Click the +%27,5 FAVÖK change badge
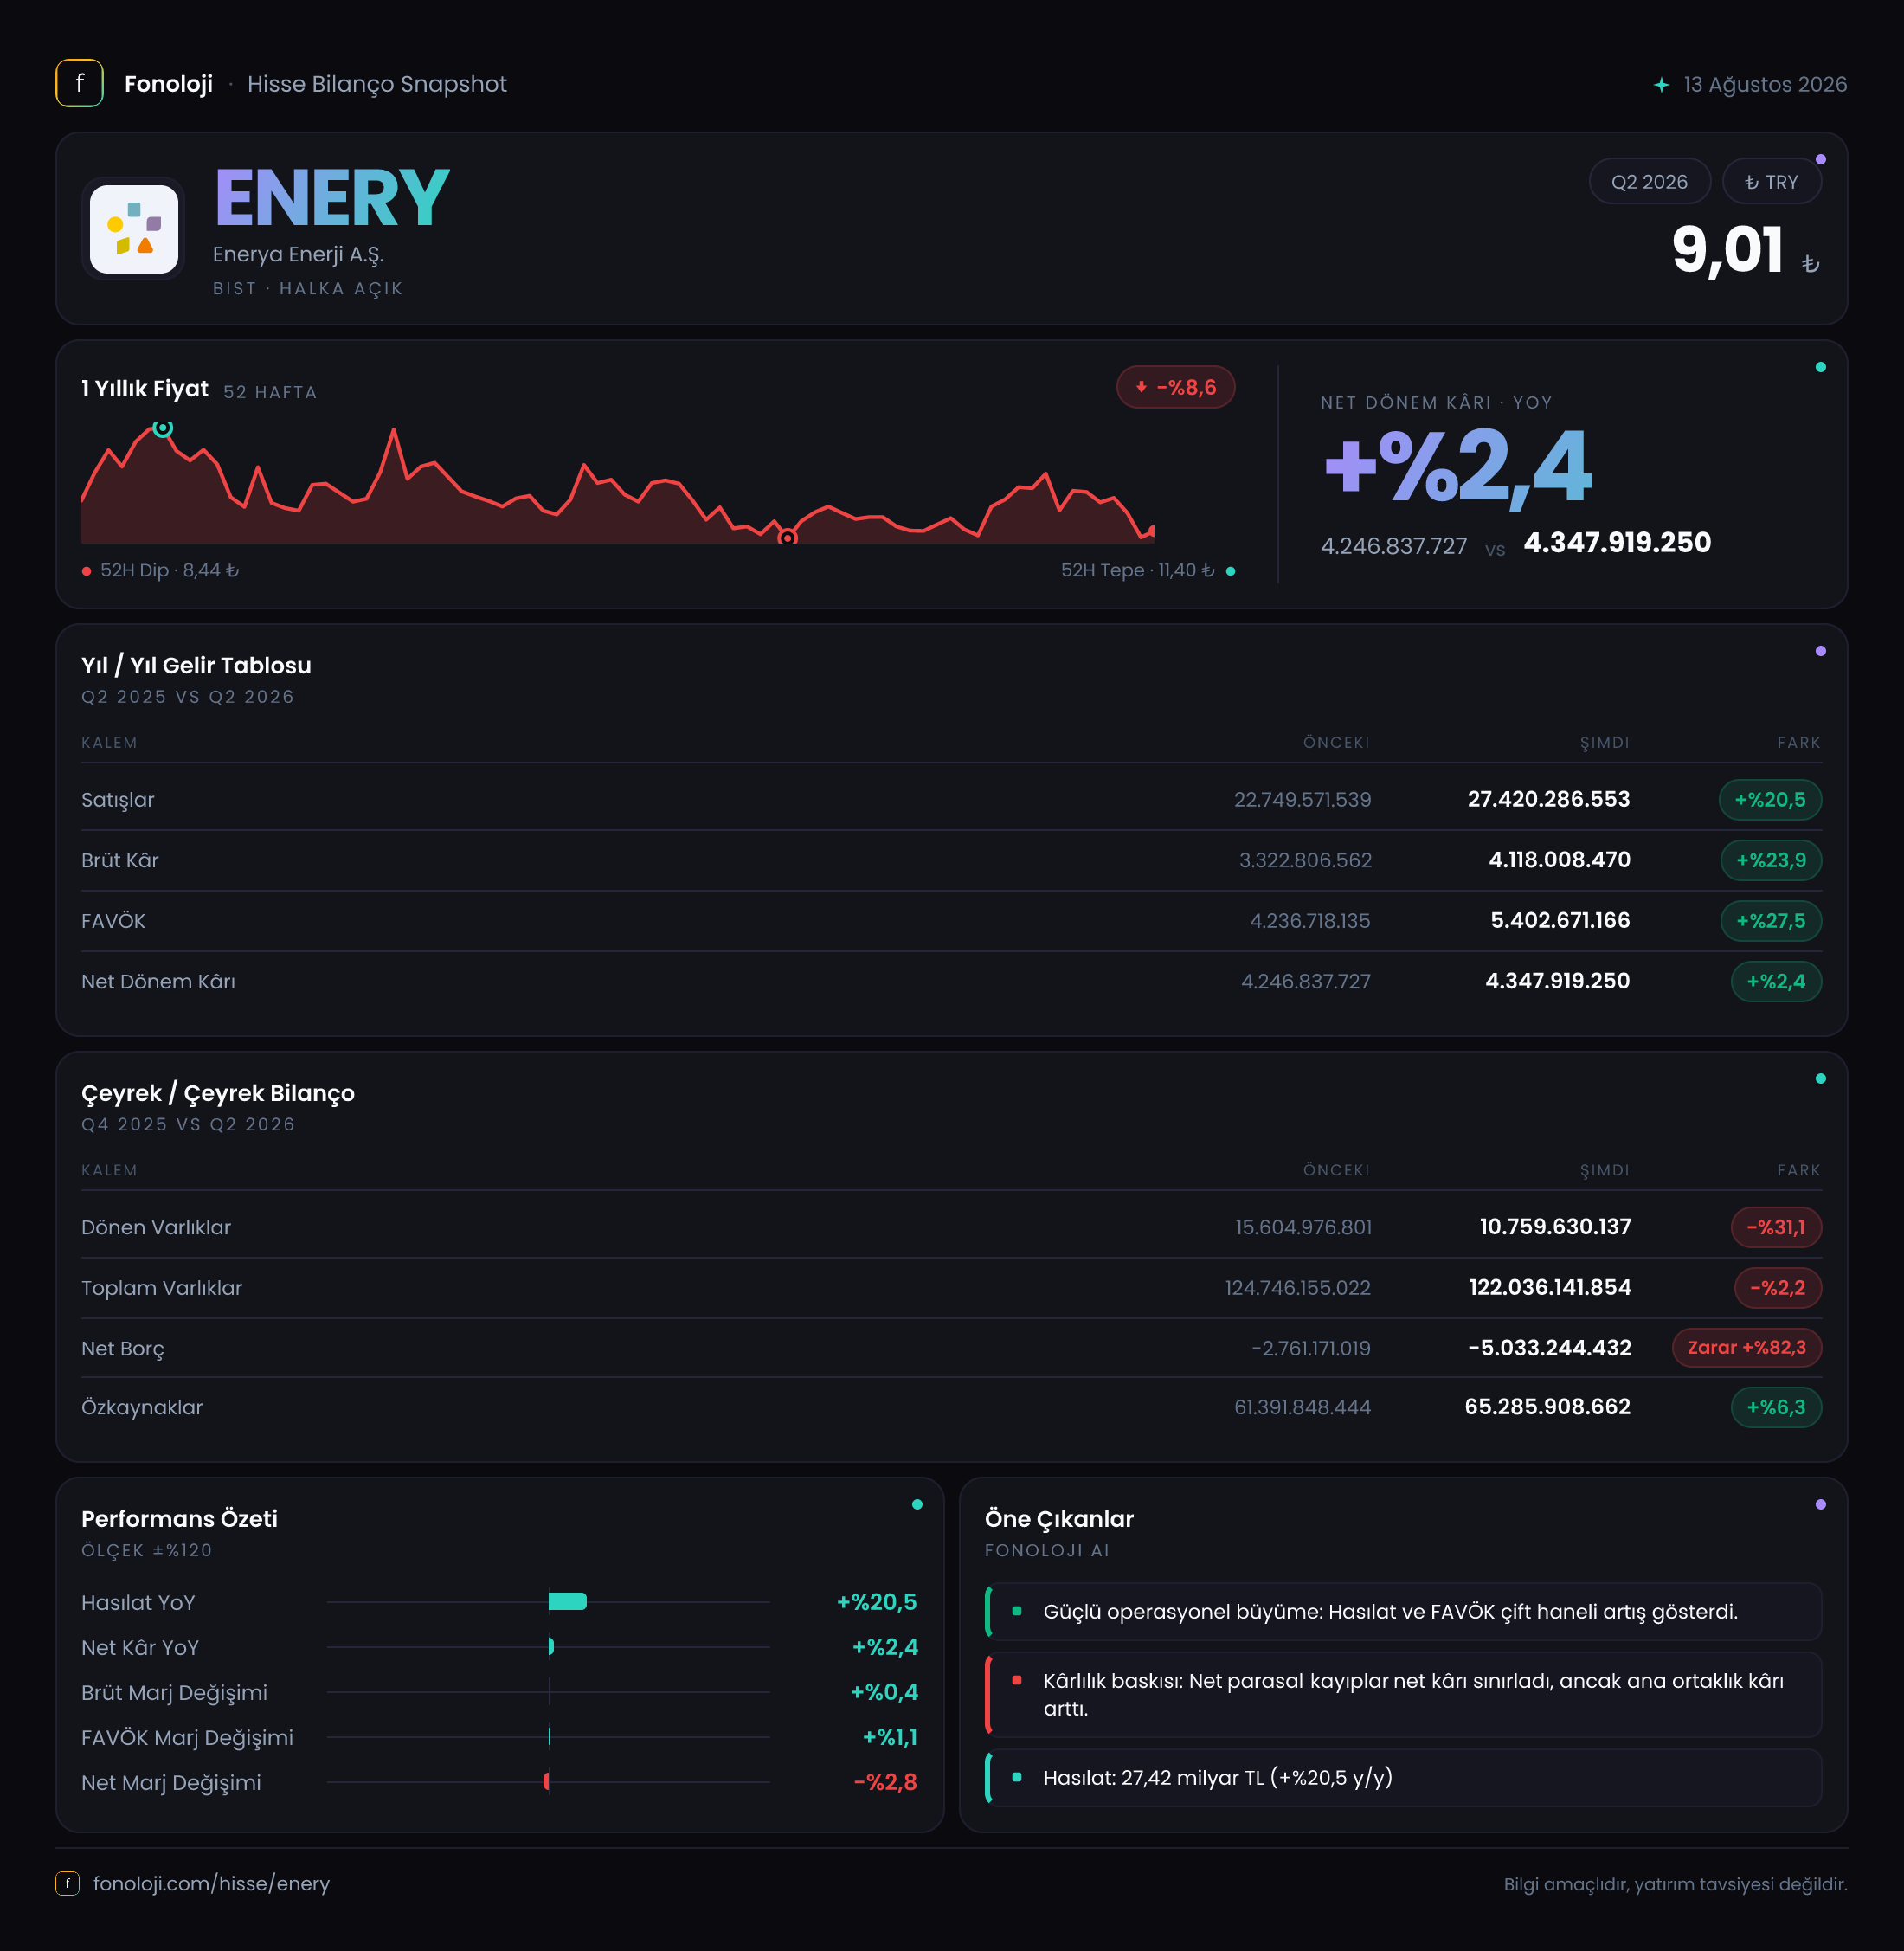1904x1951 pixels. point(1770,921)
